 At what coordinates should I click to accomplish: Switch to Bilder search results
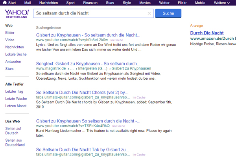(x=10, y=33)
